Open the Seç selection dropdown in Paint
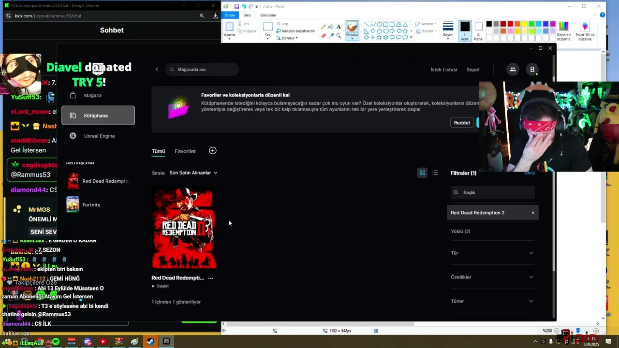The width and height of the screenshot is (619, 348). tap(267, 36)
